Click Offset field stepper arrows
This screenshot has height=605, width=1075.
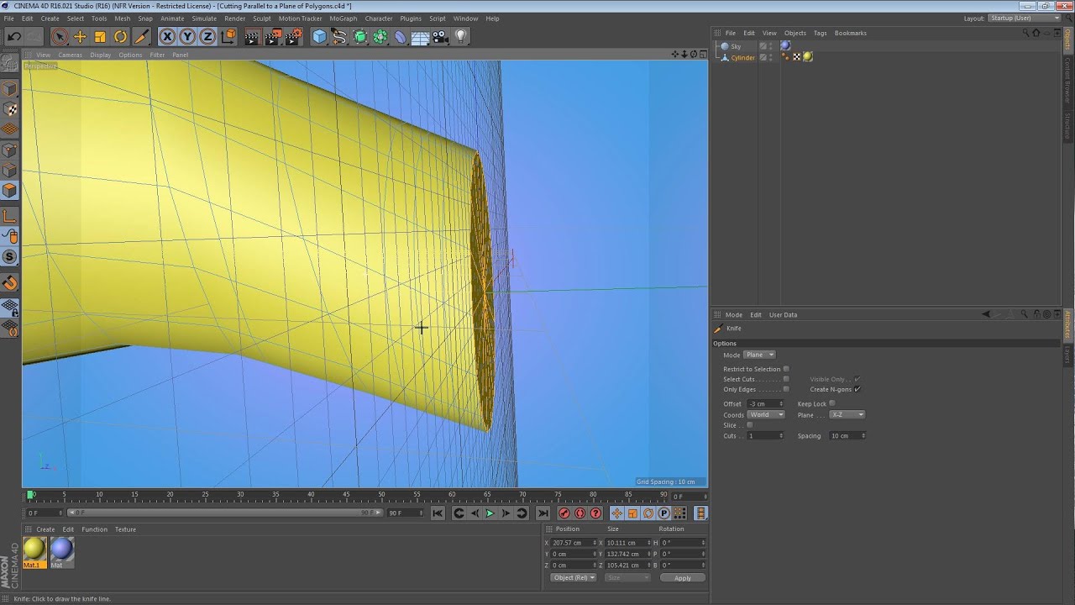781,404
